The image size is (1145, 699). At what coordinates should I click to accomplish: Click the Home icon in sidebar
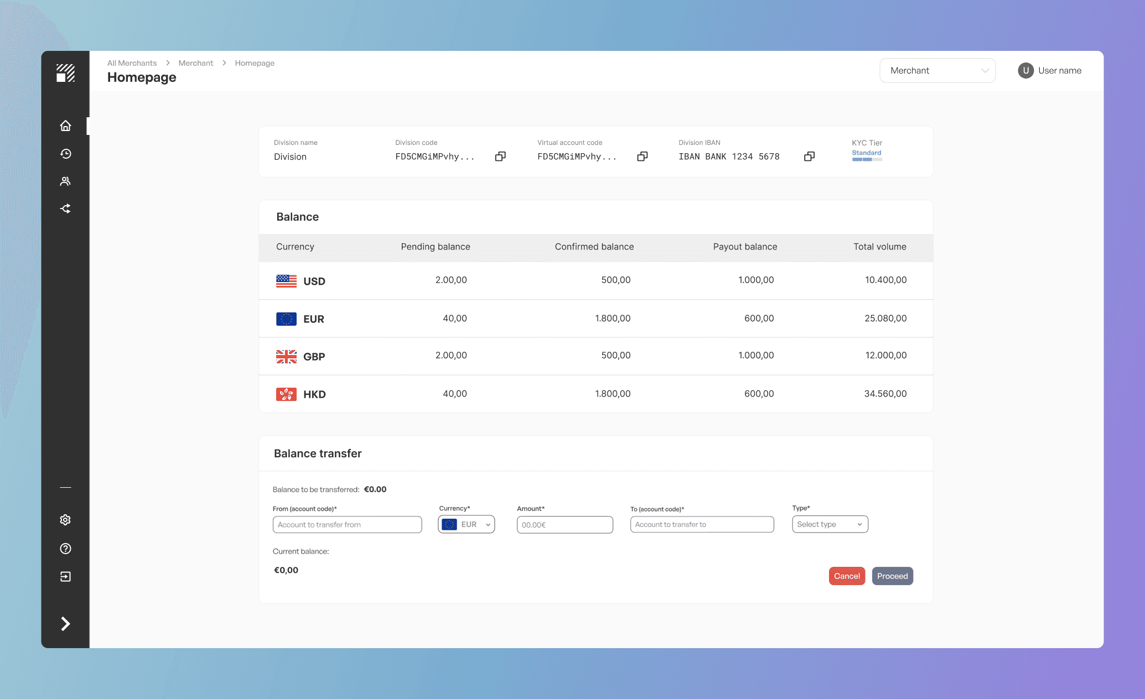[x=65, y=126]
